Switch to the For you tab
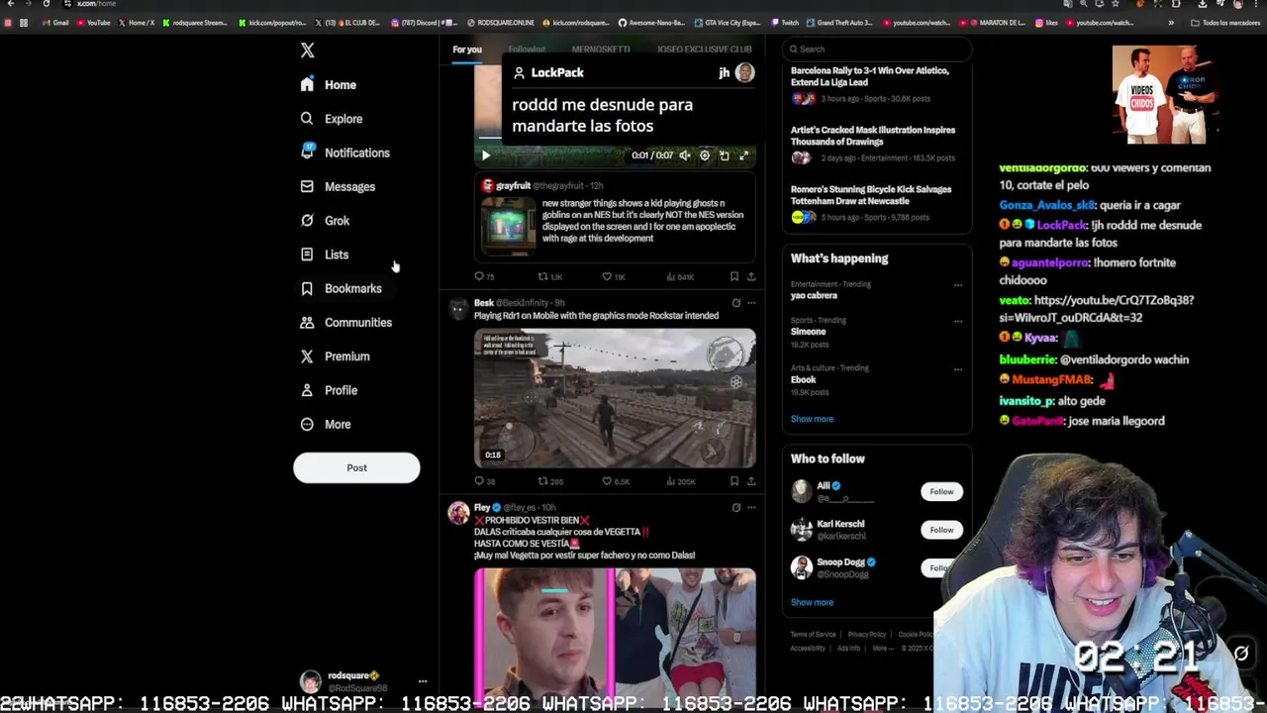The height and width of the screenshot is (713, 1267). (x=467, y=50)
